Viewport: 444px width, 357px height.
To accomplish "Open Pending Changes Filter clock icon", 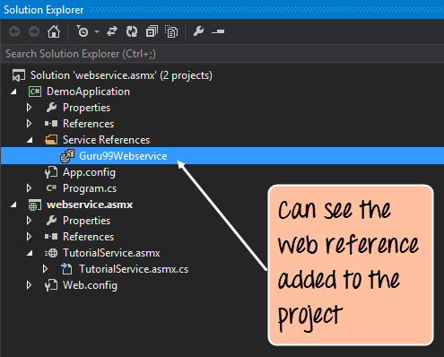I will click(83, 31).
